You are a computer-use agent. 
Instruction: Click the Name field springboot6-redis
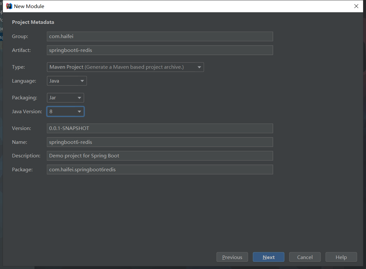[160, 142]
